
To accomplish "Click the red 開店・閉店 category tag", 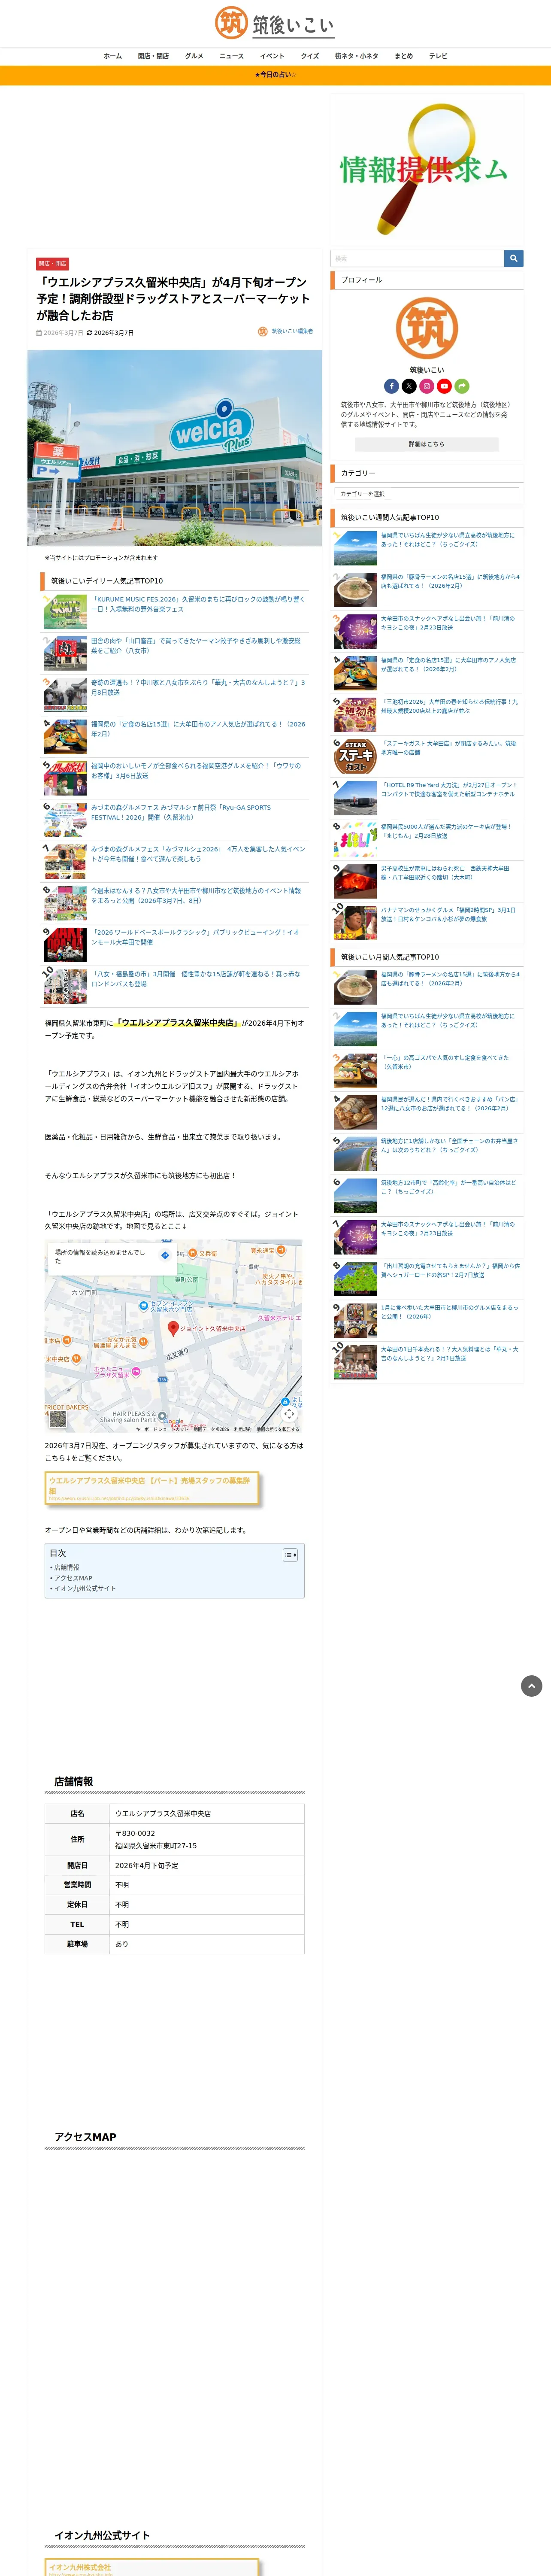I will (52, 264).
